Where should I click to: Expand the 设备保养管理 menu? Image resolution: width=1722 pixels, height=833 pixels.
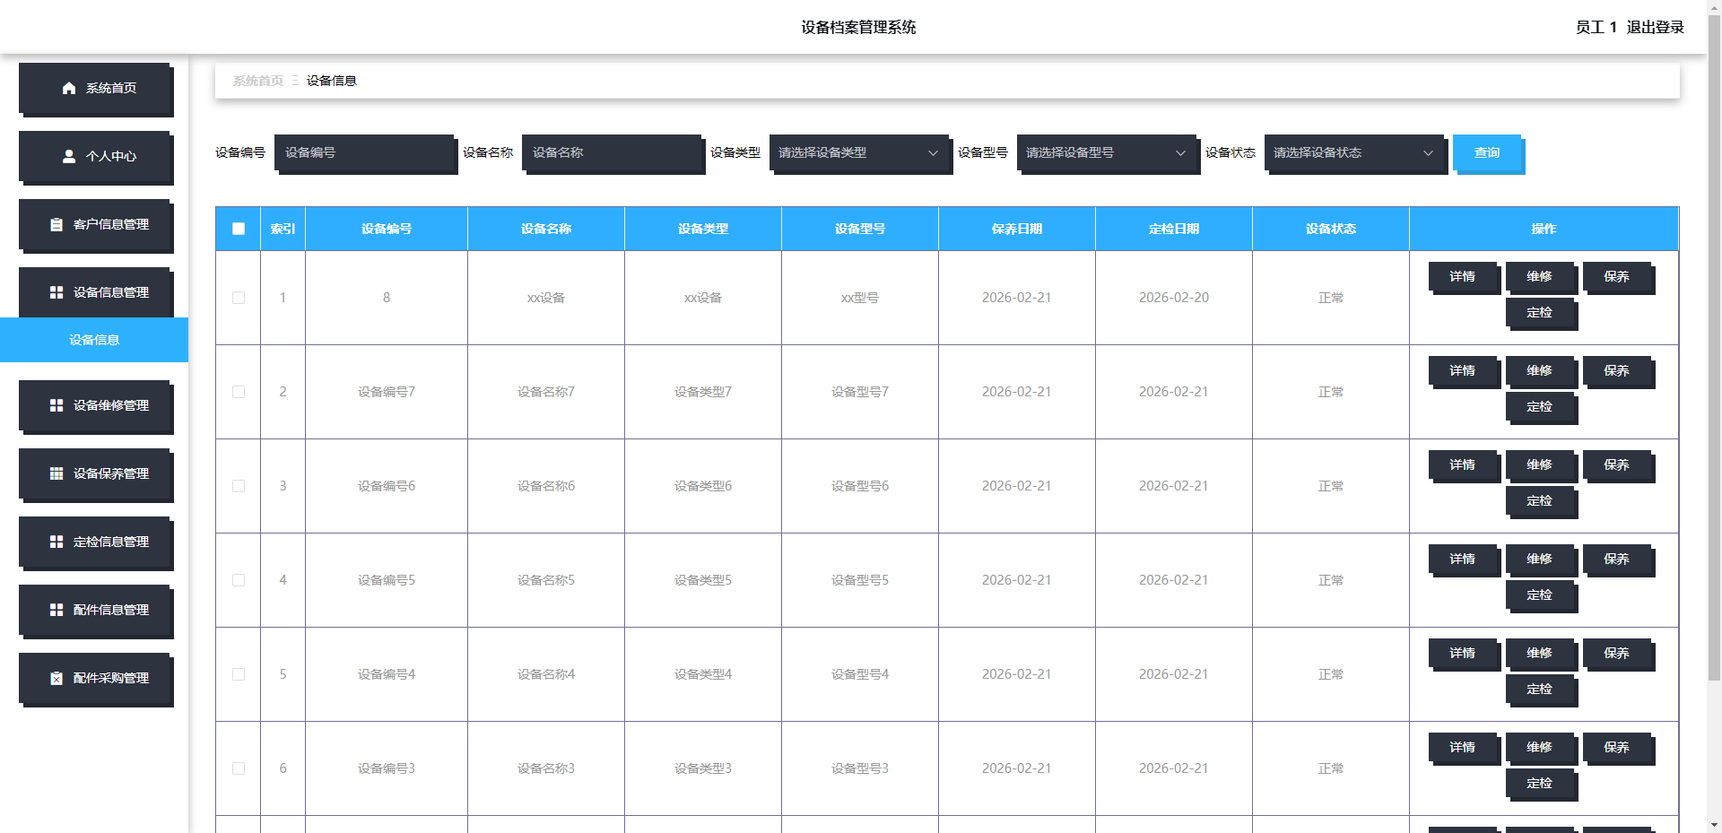(94, 473)
